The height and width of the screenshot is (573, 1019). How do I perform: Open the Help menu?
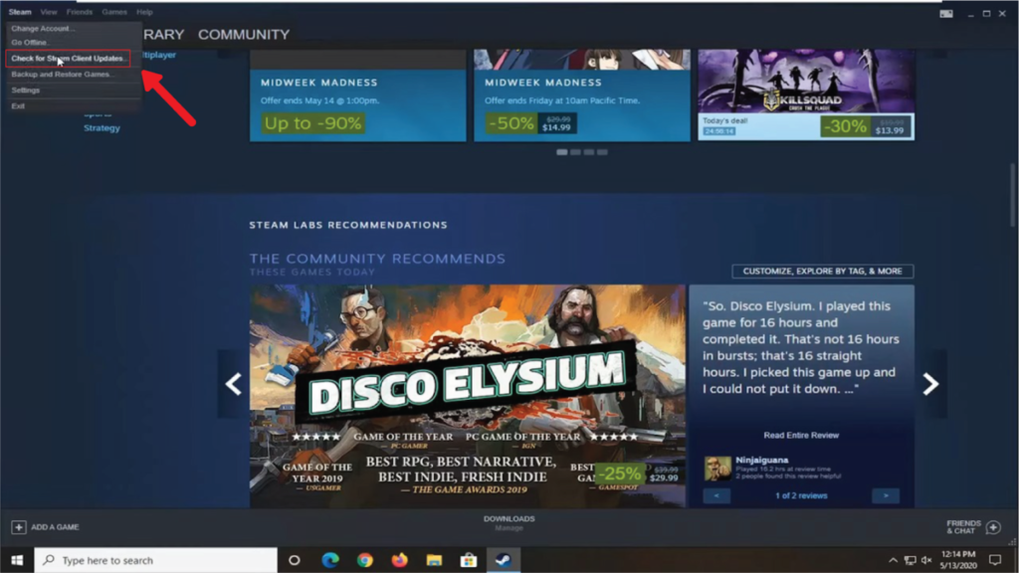(144, 12)
